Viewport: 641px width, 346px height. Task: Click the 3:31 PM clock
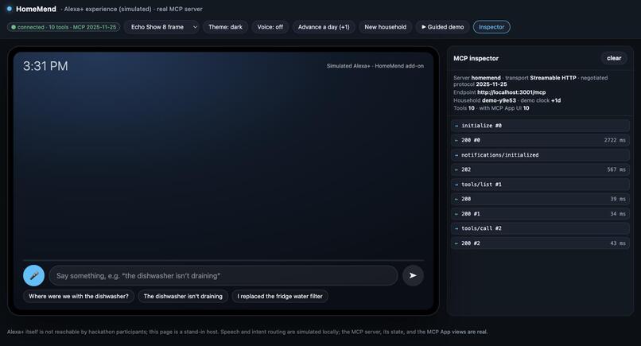[x=45, y=66]
